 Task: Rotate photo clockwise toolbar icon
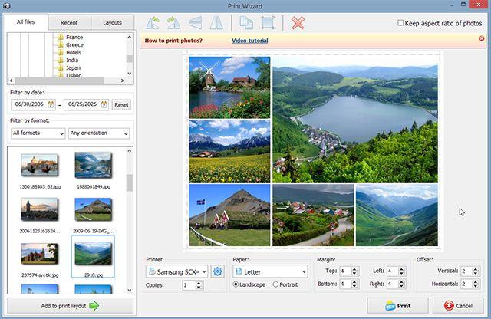click(x=173, y=23)
